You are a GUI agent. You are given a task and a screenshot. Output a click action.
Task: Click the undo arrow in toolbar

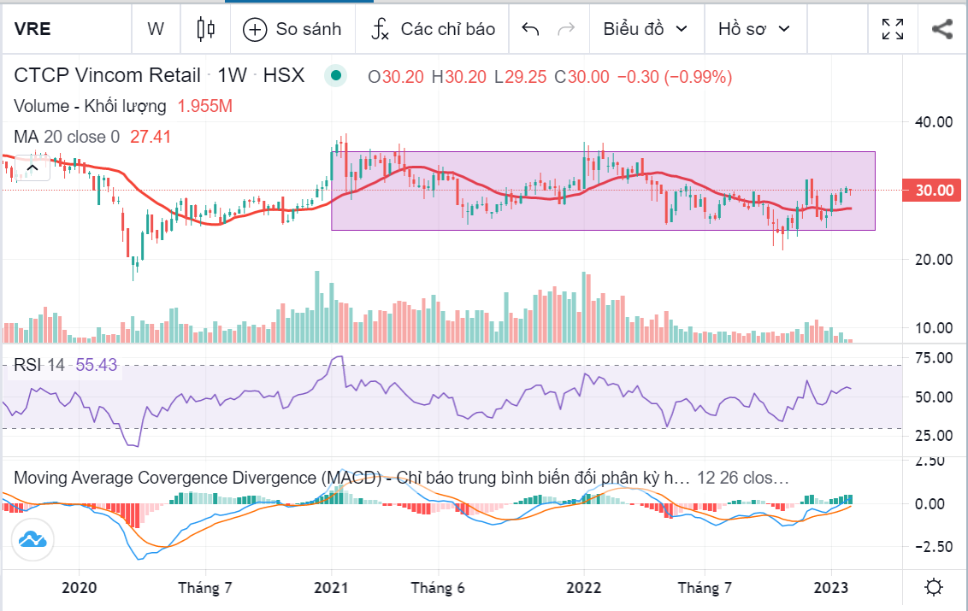tap(530, 29)
